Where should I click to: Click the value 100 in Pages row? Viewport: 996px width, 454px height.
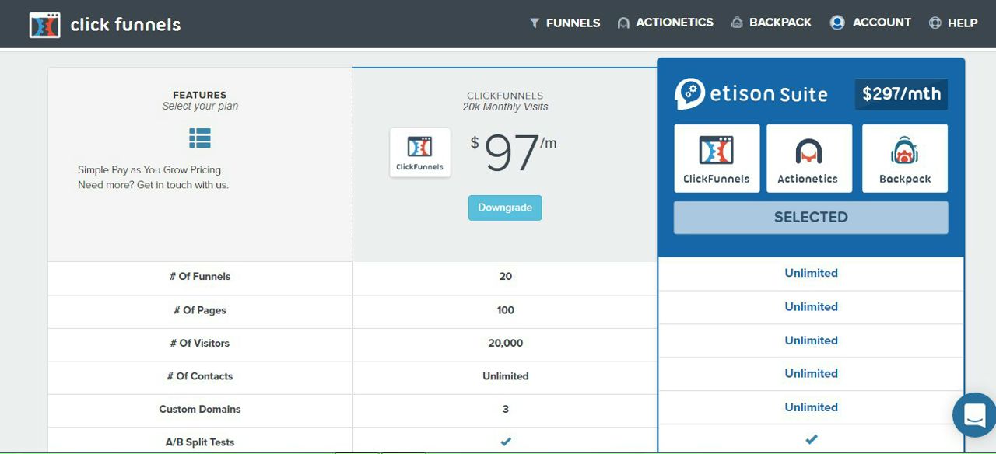point(506,310)
